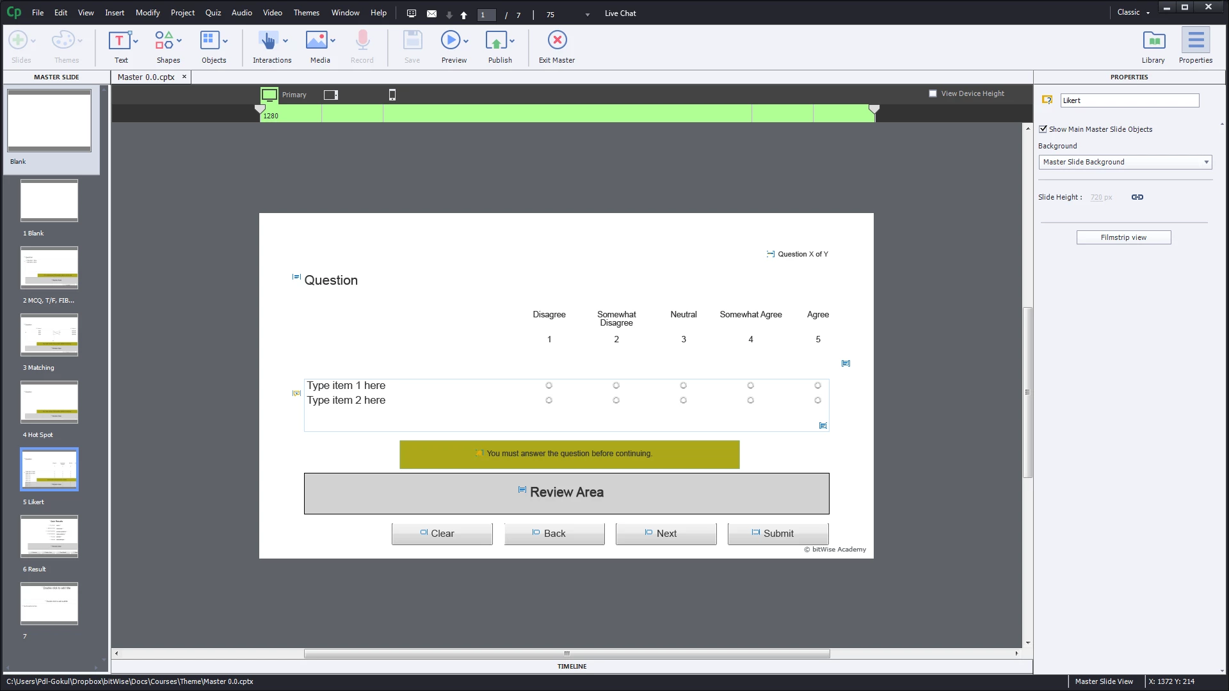Toggle the Properties panel icon
Screen dimensions: 1229x691
1195,40
